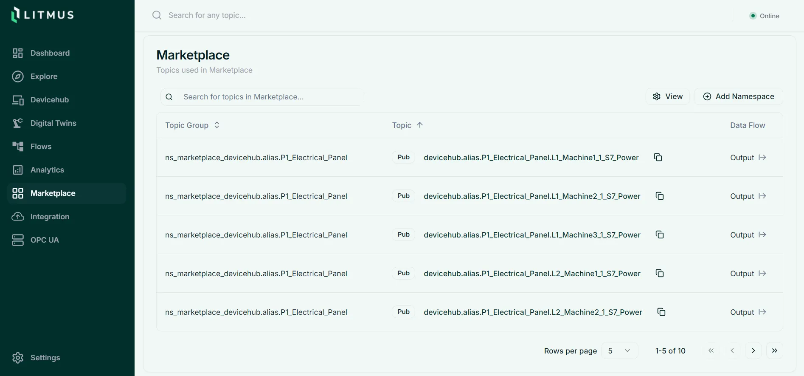Navigate to Digital Twins

(67, 123)
